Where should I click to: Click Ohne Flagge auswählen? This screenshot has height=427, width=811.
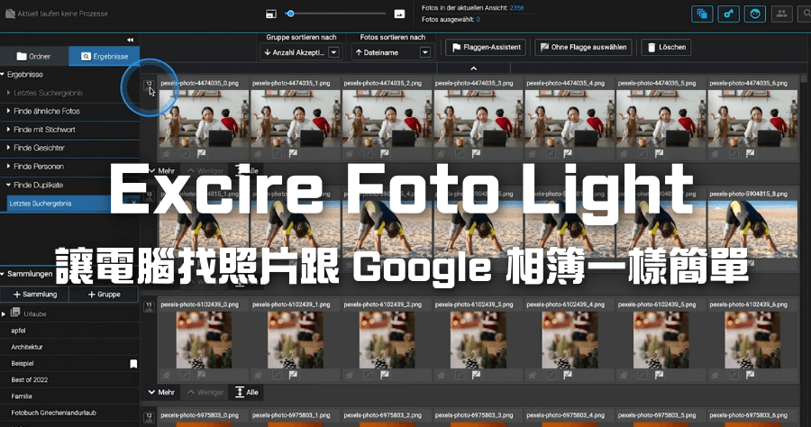click(x=583, y=47)
